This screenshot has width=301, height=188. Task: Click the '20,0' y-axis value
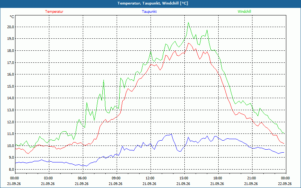[11, 27]
